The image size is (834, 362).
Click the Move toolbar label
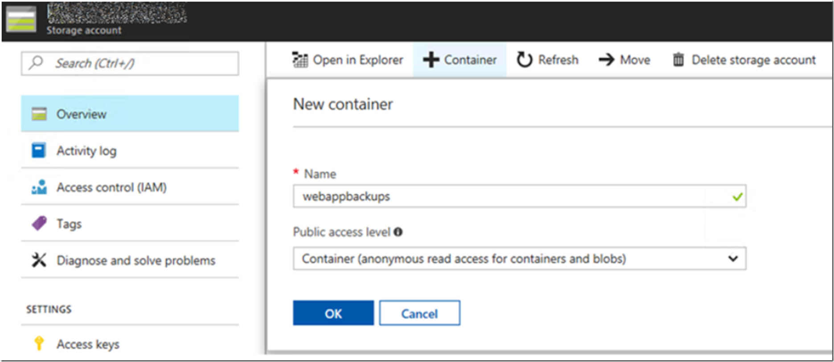[635, 60]
